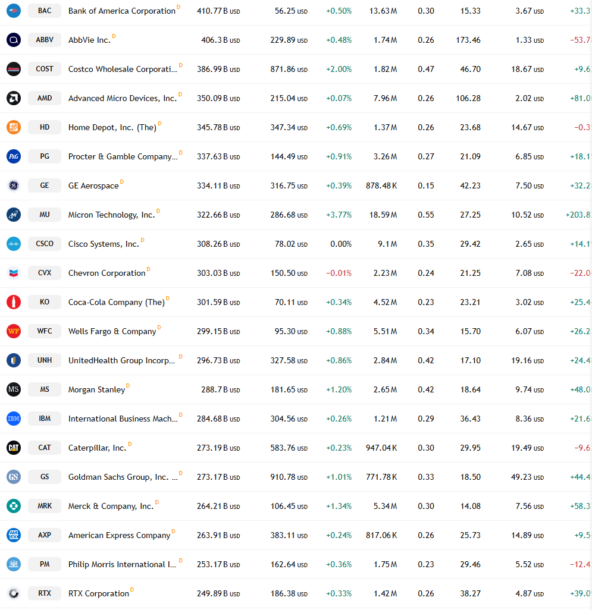Screen dimensions: 592x610
Task: Open the Morgan Stanley company link
Action: pos(96,390)
